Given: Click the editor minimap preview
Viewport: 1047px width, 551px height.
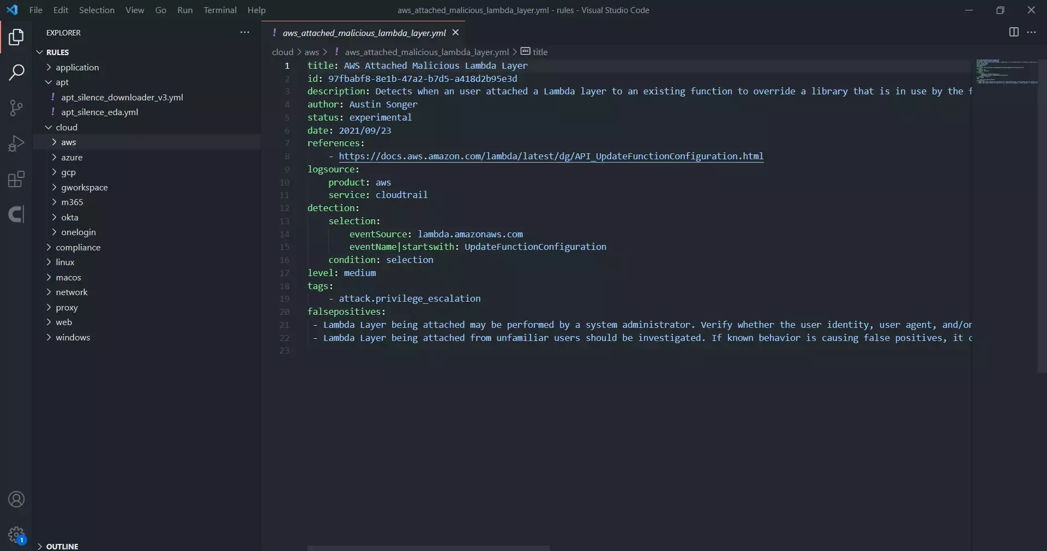Looking at the screenshot, I should pos(1007,71).
